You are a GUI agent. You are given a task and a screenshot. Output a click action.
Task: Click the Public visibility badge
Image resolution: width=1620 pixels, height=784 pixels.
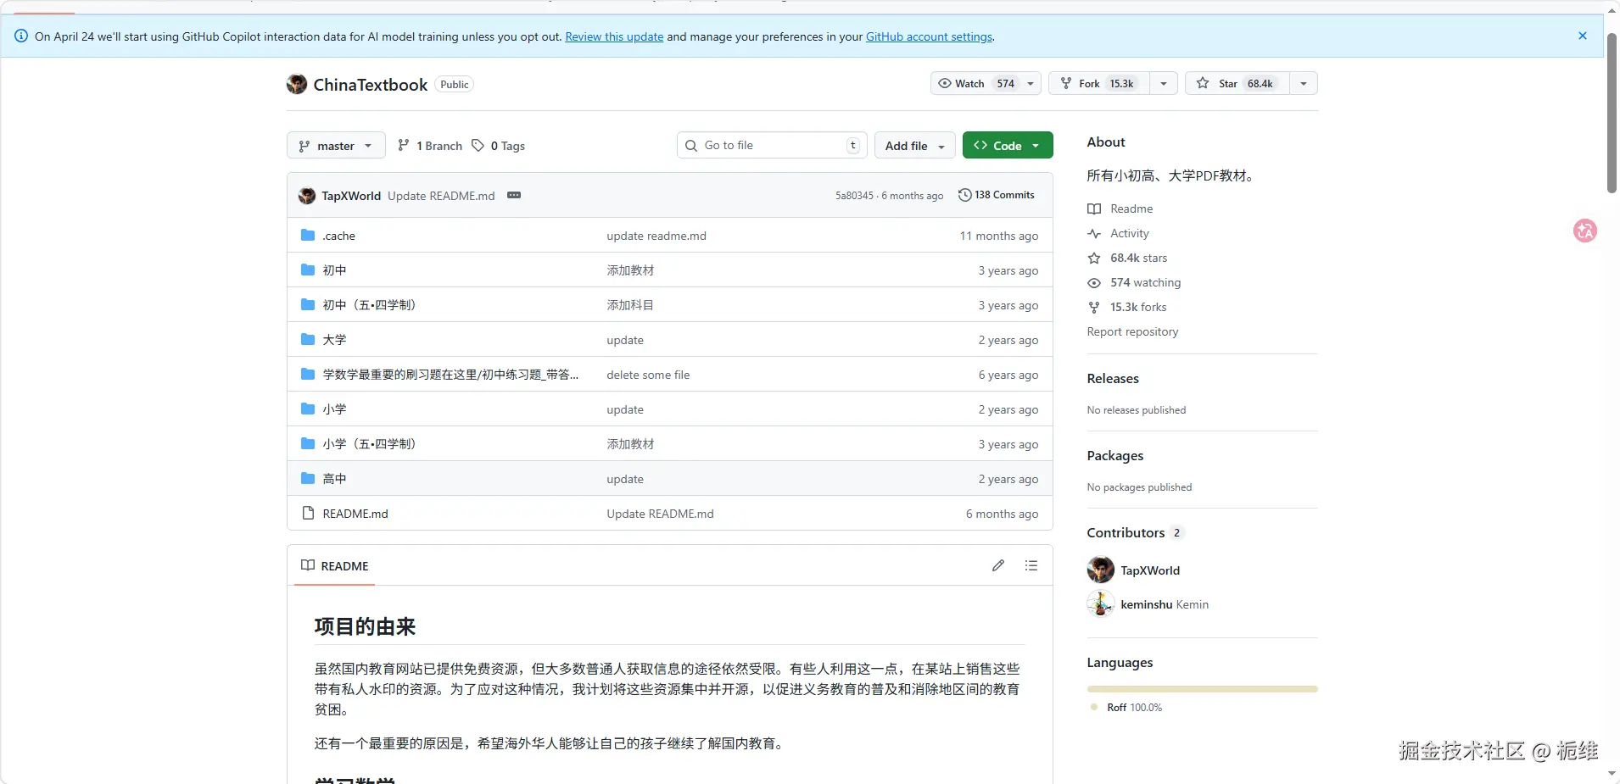point(455,84)
